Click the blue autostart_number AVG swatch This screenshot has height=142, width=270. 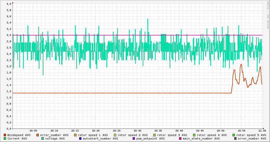click(x=80, y=139)
